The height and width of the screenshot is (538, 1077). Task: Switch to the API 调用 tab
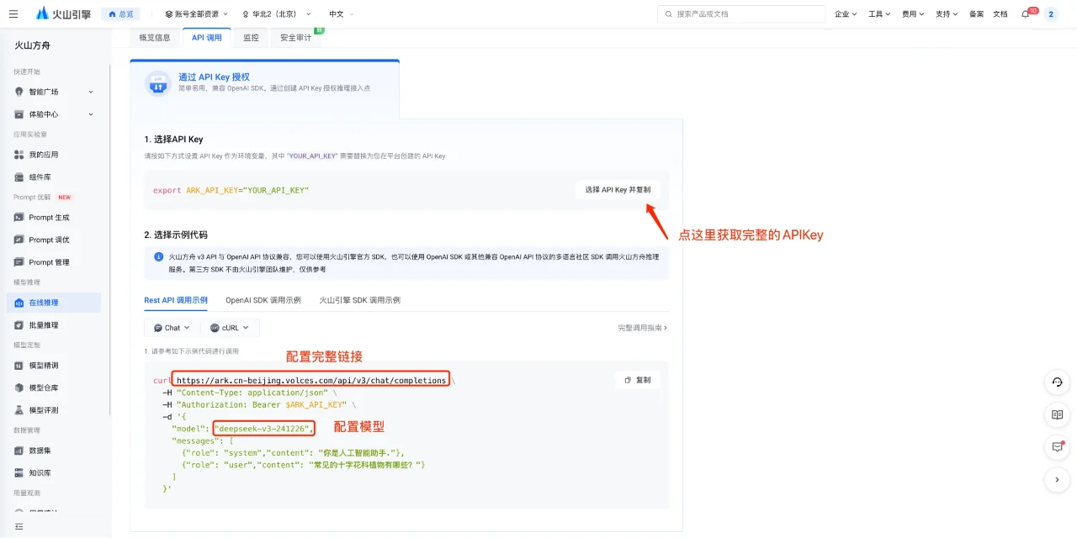207,38
